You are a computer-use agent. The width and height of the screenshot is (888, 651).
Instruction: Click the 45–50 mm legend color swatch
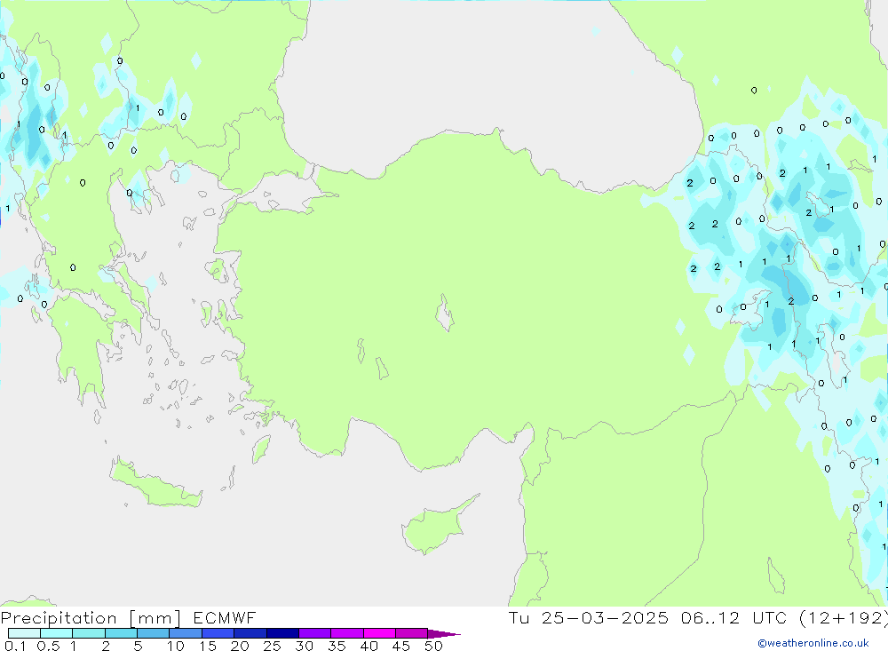click(412, 633)
